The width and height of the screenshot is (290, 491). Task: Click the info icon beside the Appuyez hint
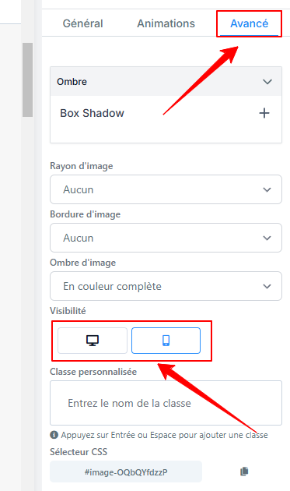[x=54, y=435]
